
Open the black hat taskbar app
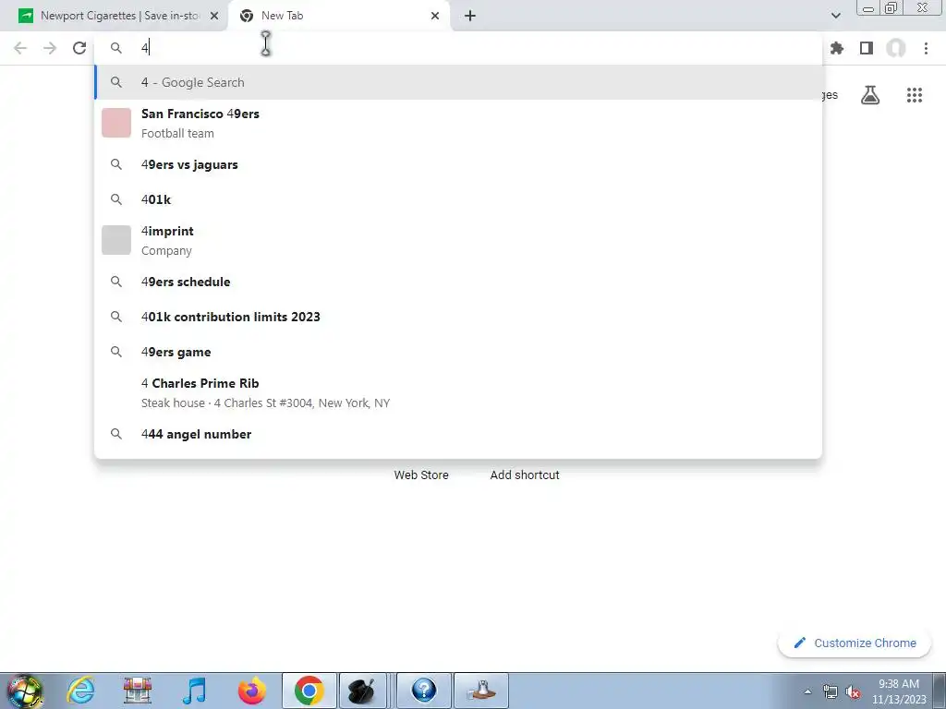[x=362, y=691]
